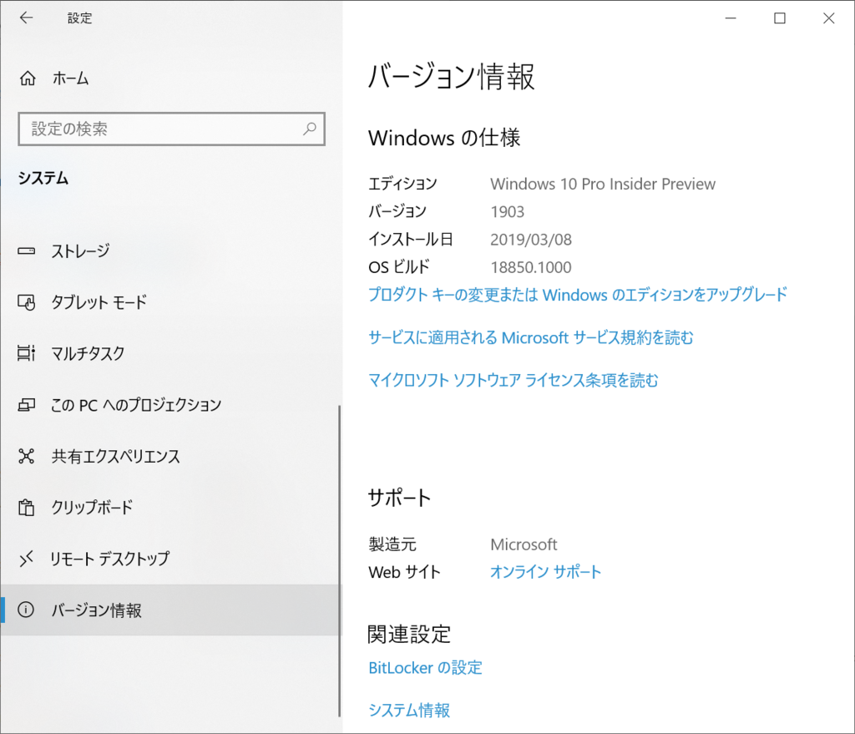Click the 共有エクスペリエンス icon
The height and width of the screenshot is (734, 855).
(x=26, y=456)
